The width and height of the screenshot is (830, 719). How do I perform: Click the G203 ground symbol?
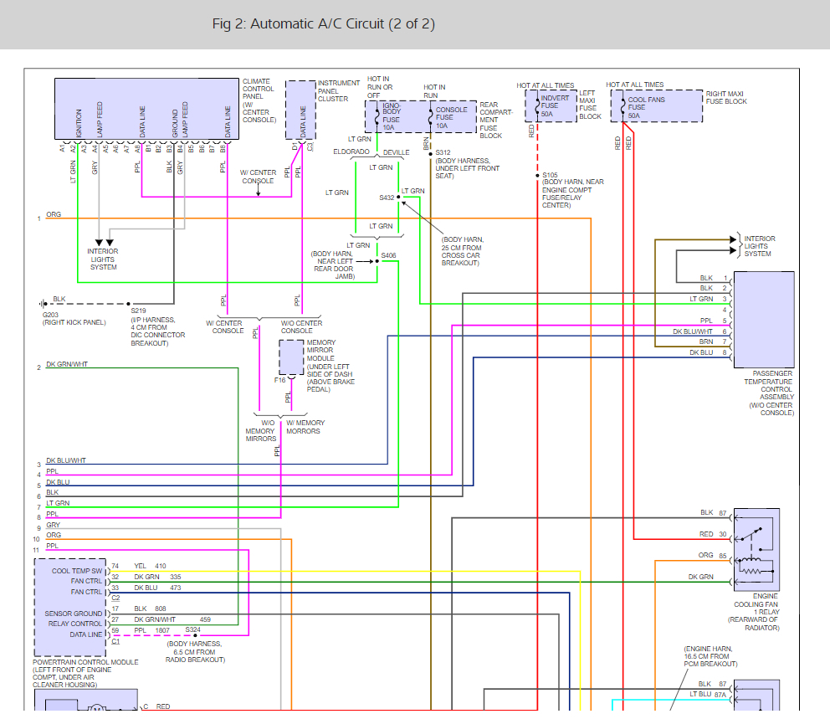coord(43,304)
